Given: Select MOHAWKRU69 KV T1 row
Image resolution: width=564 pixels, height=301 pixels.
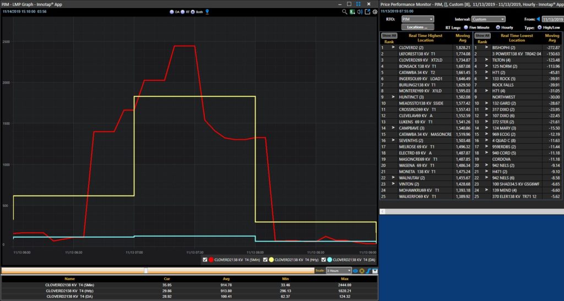Looking at the screenshot, I should [x=426, y=190].
